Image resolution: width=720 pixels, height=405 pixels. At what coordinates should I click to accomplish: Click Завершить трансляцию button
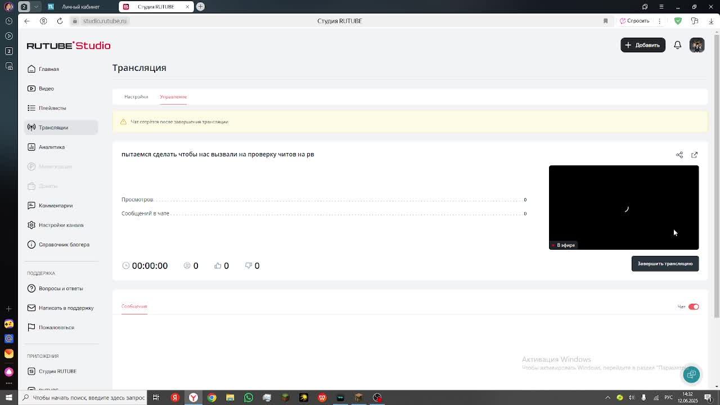[665, 263]
